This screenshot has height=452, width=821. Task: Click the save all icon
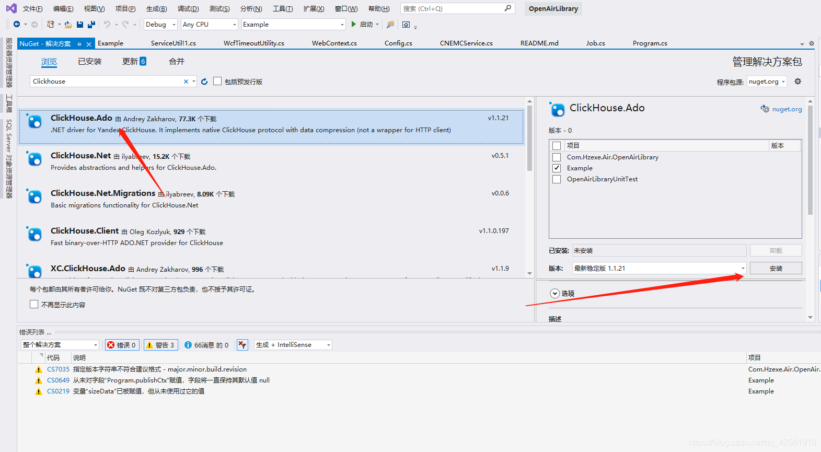(x=91, y=25)
